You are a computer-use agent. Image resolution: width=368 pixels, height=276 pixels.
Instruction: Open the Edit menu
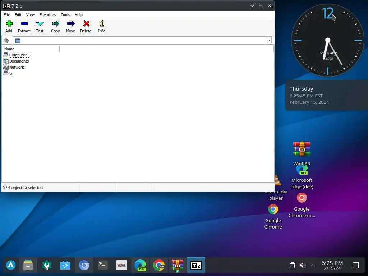[x=18, y=15]
